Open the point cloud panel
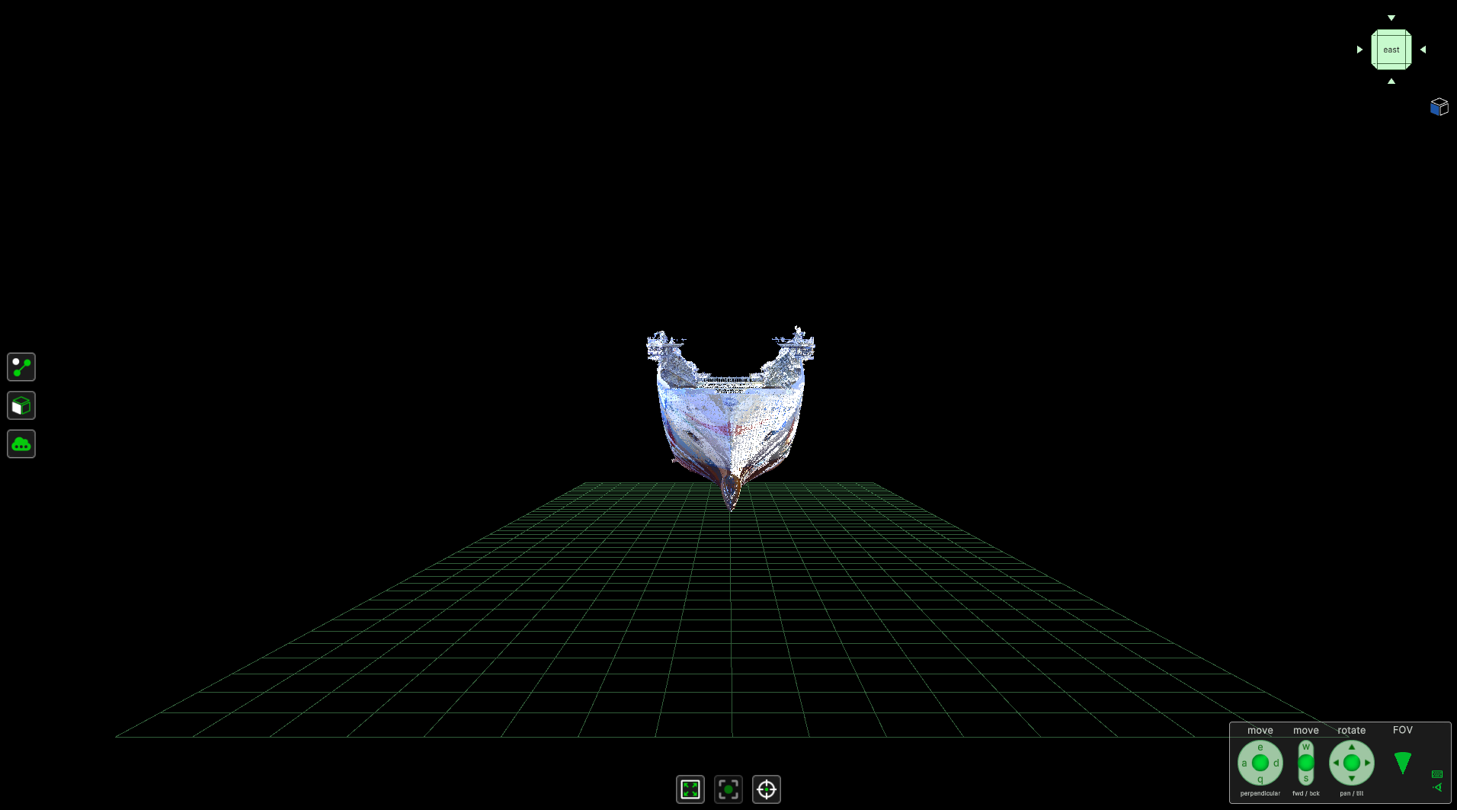Screen dimensions: 1457x810 click(21, 443)
